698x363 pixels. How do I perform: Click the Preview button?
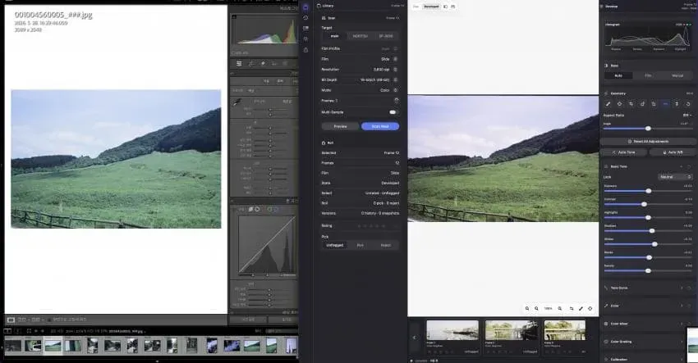pos(341,127)
